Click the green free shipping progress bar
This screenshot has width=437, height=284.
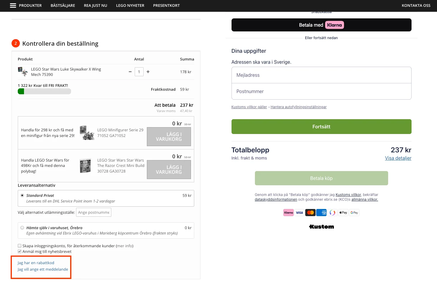[44, 91]
